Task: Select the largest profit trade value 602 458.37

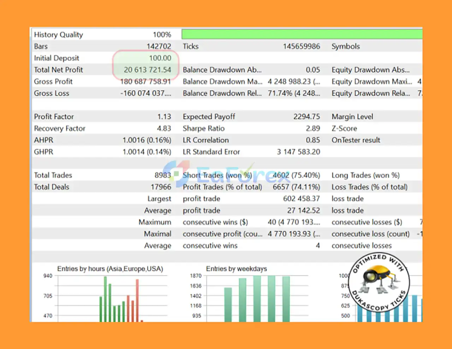Action: click(302, 199)
